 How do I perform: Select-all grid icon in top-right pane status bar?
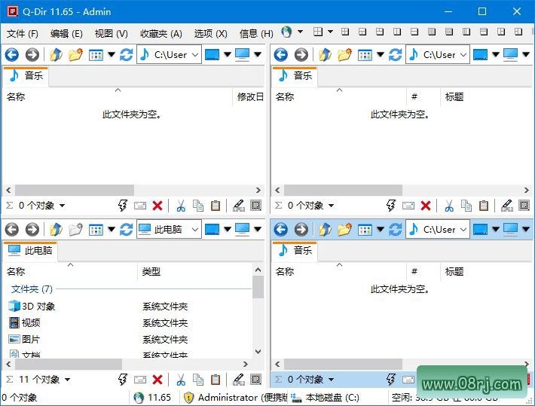coord(524,206)
